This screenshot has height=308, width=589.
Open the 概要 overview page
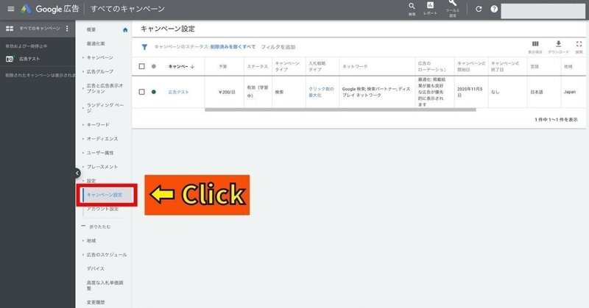[x=91, y=29]
